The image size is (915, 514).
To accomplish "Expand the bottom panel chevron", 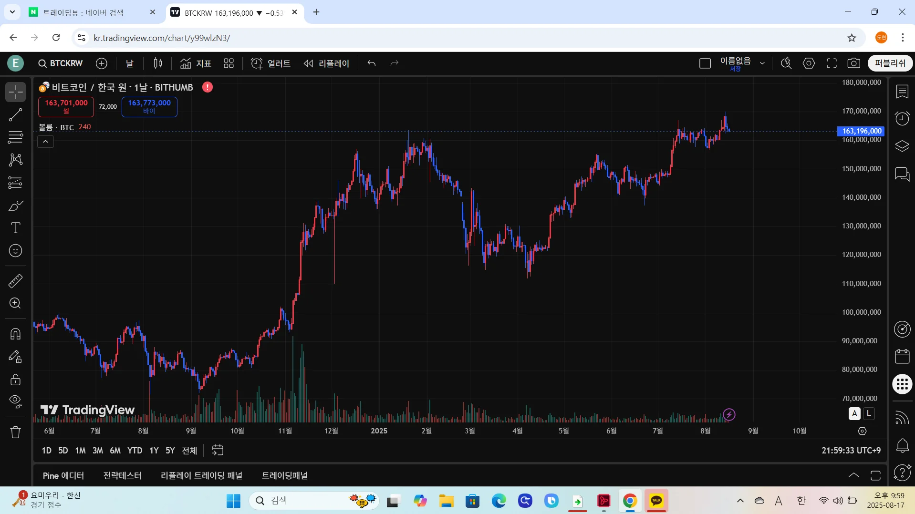I will tap(854, 475).
